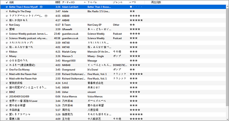Toggle the check-all header checkmark
This screenshot has height=121, width=229.
click(7, 2)
